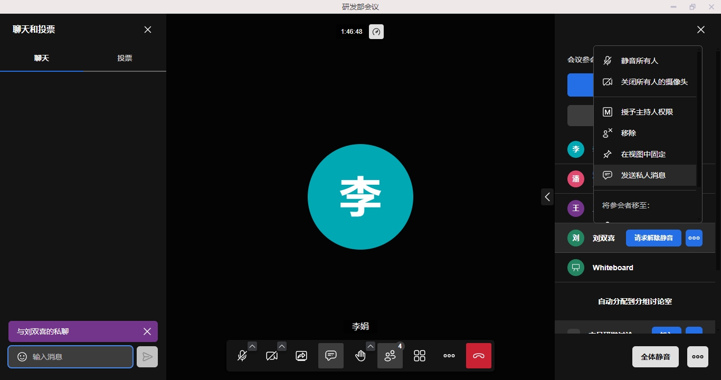Click the 请求解除静音 button
This screenshot has width=721, height=380.
pyautogui.click(x=653, y=238)
